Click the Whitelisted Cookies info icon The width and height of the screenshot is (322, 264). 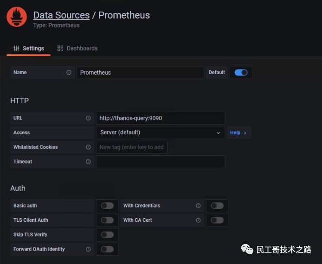click(x=88, y=147)
